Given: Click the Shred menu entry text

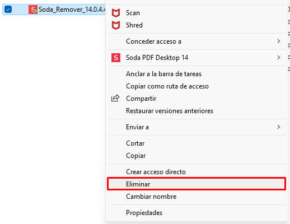Looking at the screenshot, I should 134,25.
